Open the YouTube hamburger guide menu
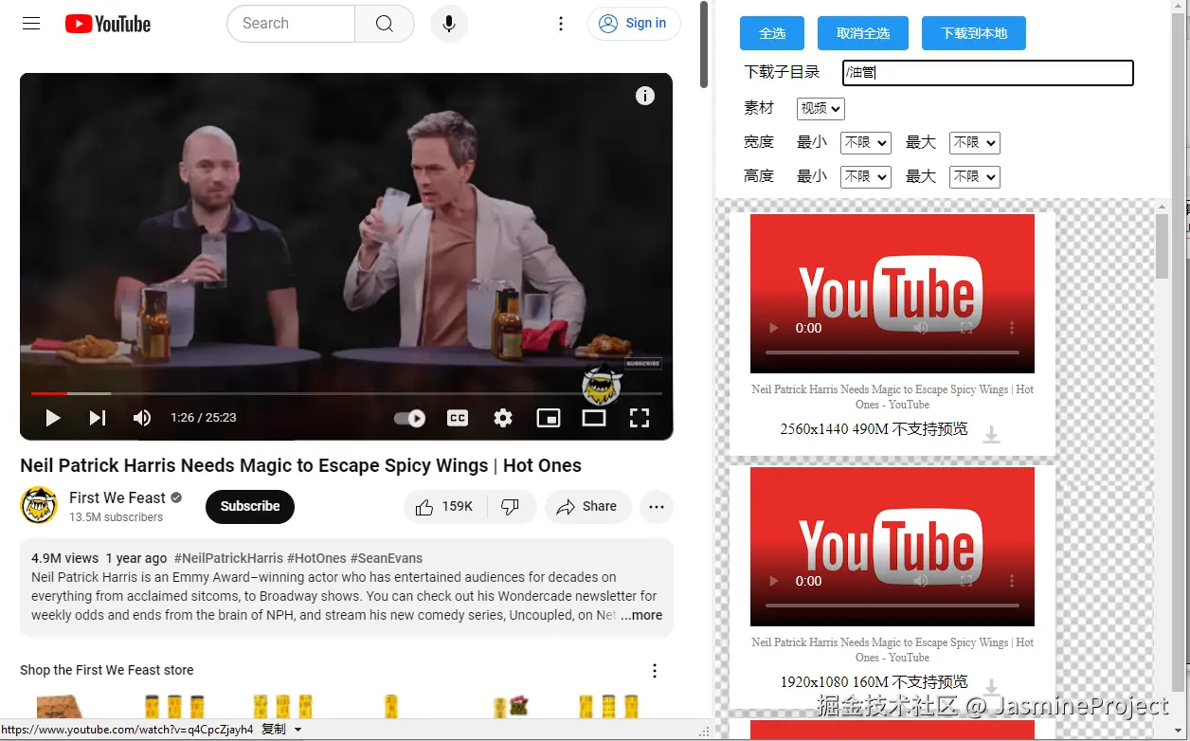Image resolution: width=1190 pixels, height=741 pixels. (x=31, y=24)
